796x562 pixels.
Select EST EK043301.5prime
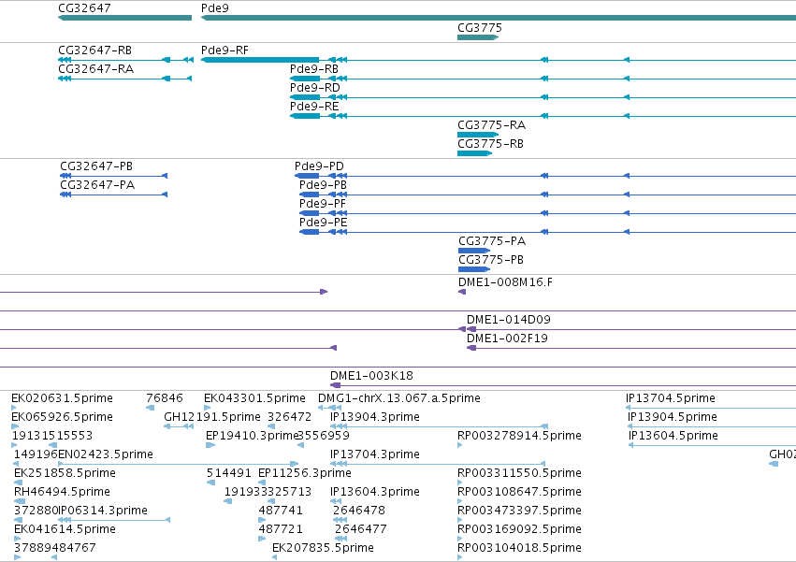pos(254,398)
